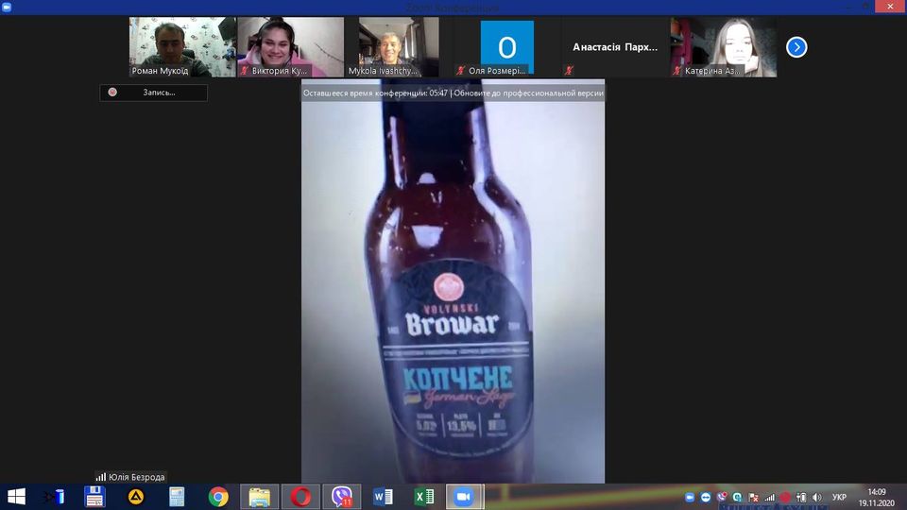This screenshot has height=510, width=907.
Task: Click the Zoom icon in system tray
Action: pos(690,498)
